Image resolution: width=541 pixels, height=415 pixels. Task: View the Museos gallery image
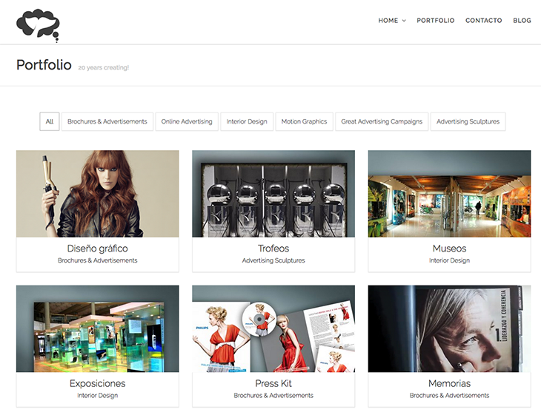pos(449,194)
